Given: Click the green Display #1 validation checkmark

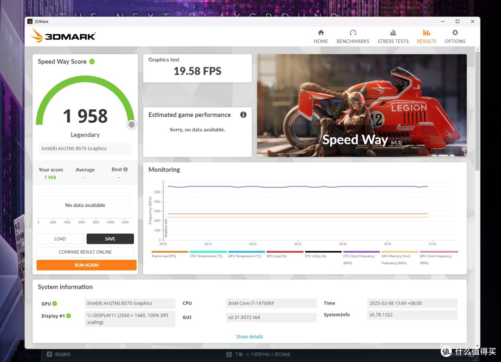Looking at the screenshot, I should (68, 316).
